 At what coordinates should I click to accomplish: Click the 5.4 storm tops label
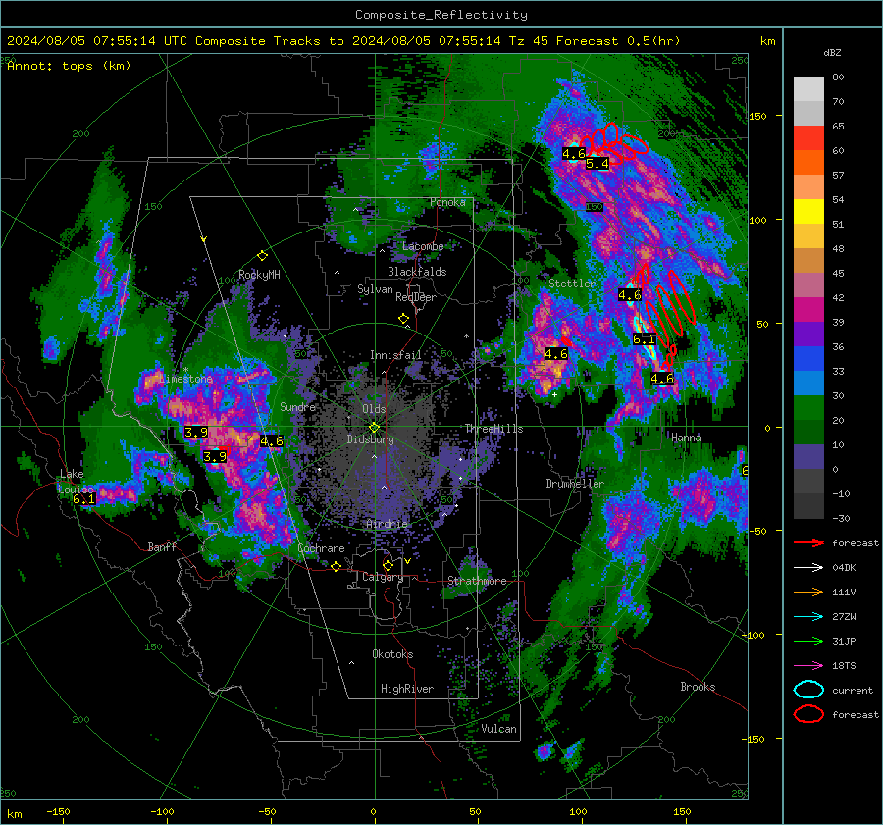click(x=597, y=164)
